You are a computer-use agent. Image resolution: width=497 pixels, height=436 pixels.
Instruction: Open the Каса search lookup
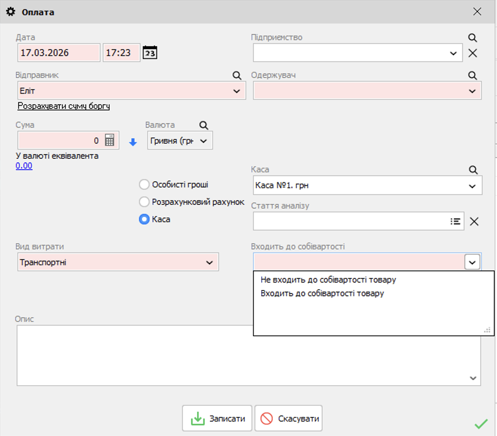(x=472, y=170)
